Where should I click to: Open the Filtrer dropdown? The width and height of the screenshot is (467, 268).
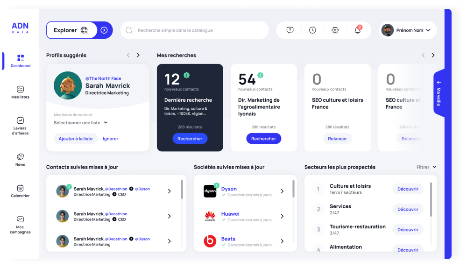coord(426,167)
